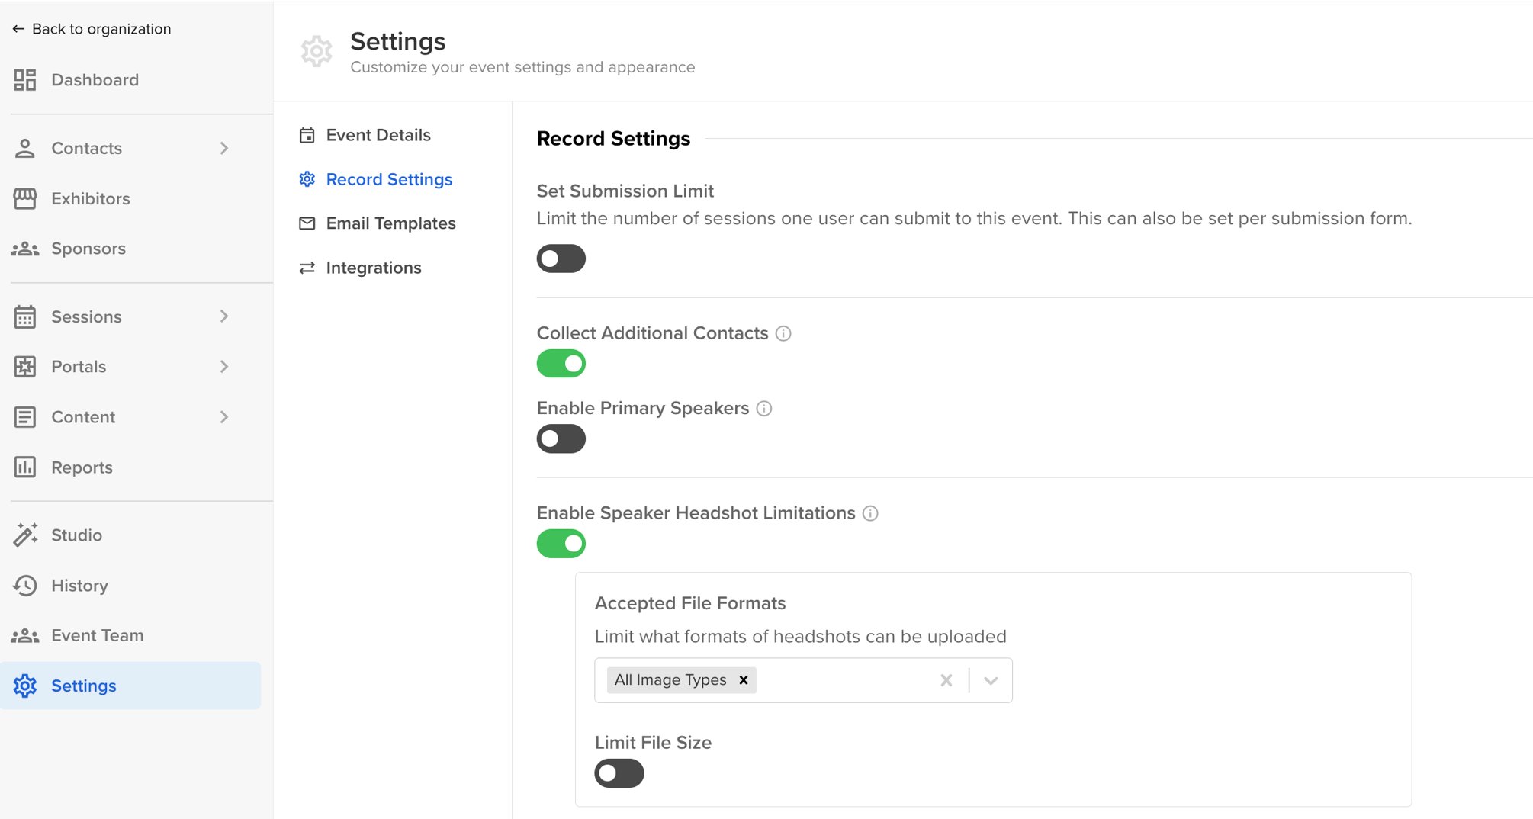The height and width of the screenshot is (819, 1533).
Task: Select the Studio wand icon
Action: pos(25,535)
